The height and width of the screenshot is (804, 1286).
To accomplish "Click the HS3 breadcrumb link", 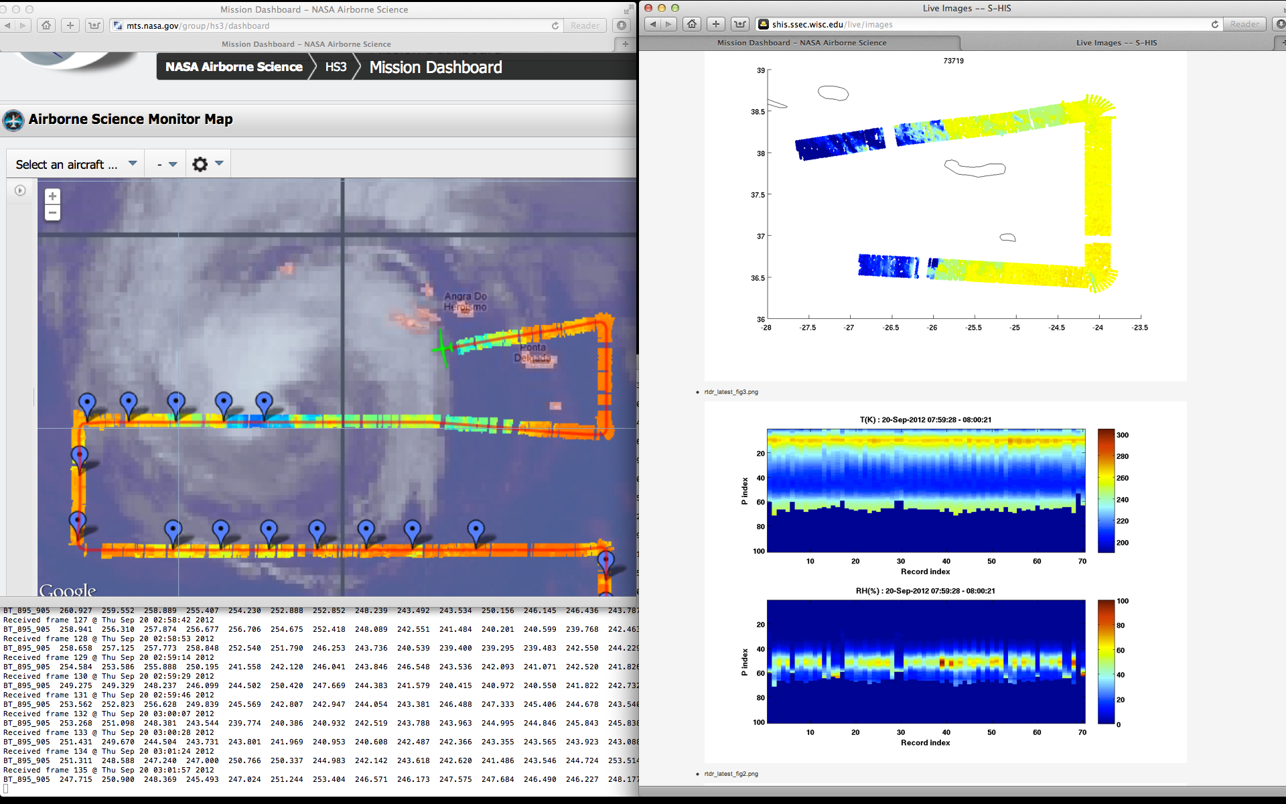I will click(336, 67).
